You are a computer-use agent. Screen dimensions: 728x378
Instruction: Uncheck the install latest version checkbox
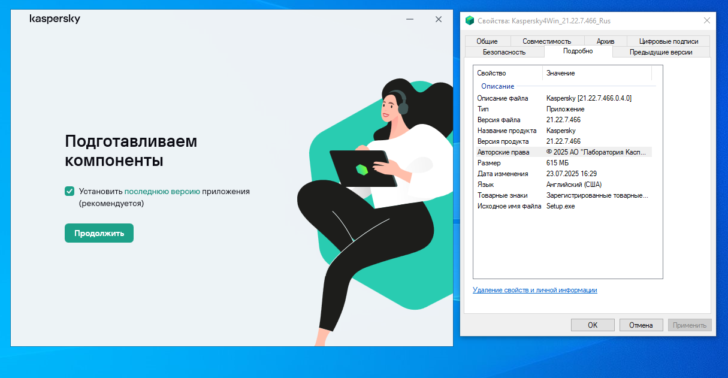[70, 191]
